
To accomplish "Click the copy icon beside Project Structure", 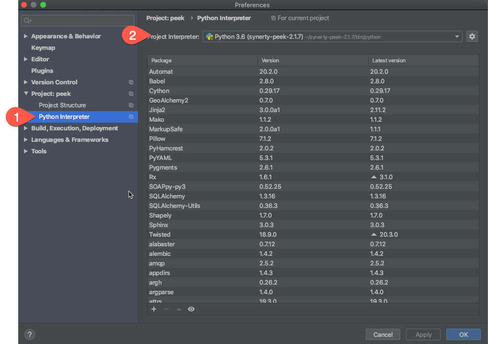I will coord(131,105).
